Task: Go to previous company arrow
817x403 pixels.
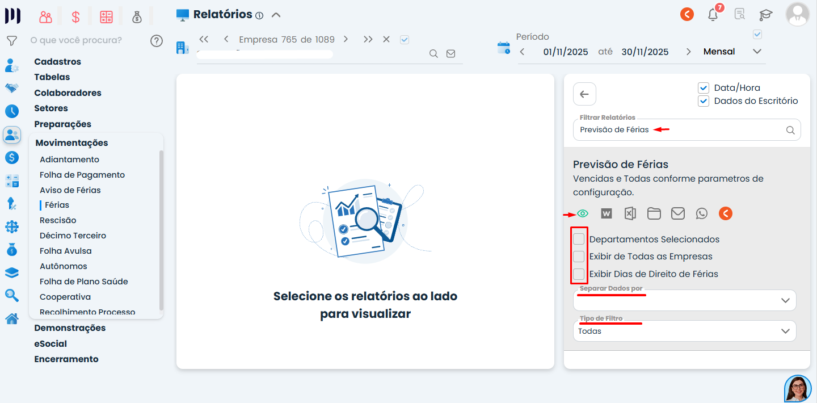Action: [x=226, y=40]
